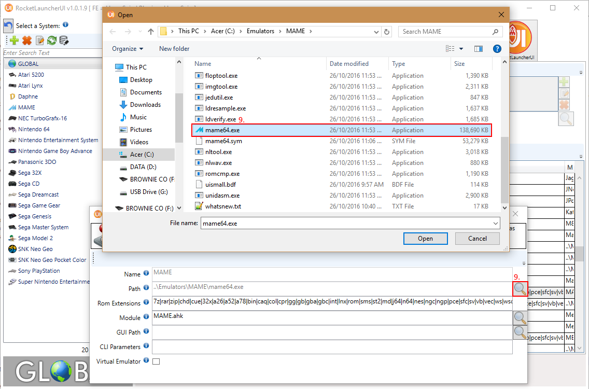Click the database icon in RocketLauncherUI toolbar
Image resolution: width=589 pixels, height=389 pixels.
point(64,40)
